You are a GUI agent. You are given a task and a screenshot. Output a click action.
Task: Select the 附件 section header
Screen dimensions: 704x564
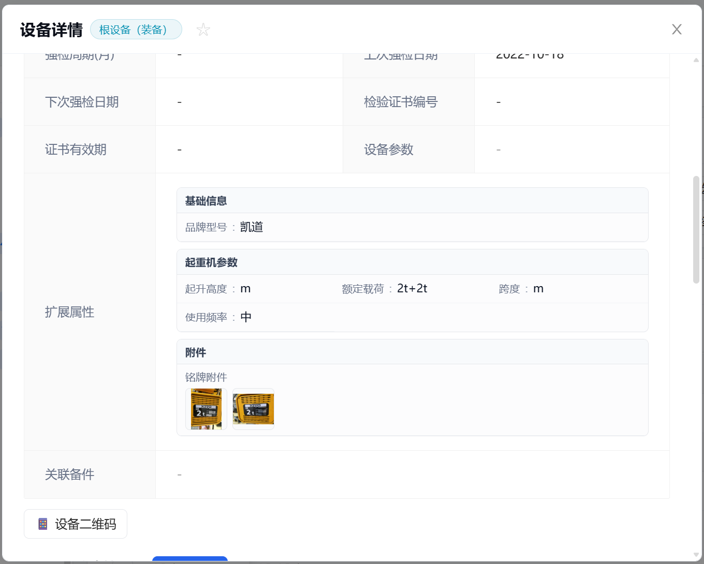coord(413,352)
